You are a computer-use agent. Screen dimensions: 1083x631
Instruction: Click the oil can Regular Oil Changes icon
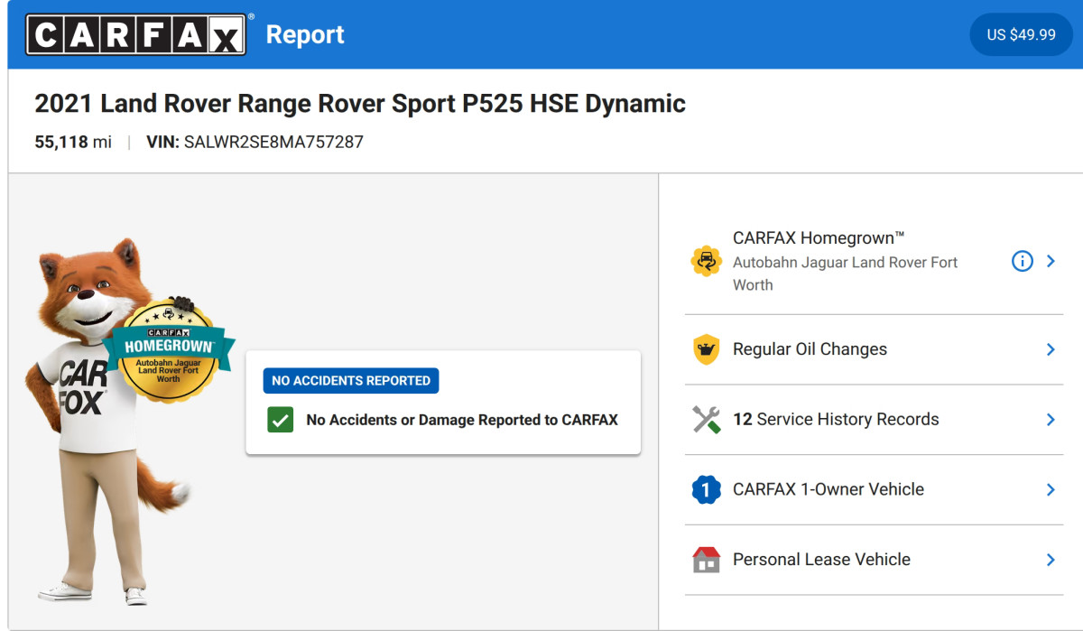tap(706, 349)
